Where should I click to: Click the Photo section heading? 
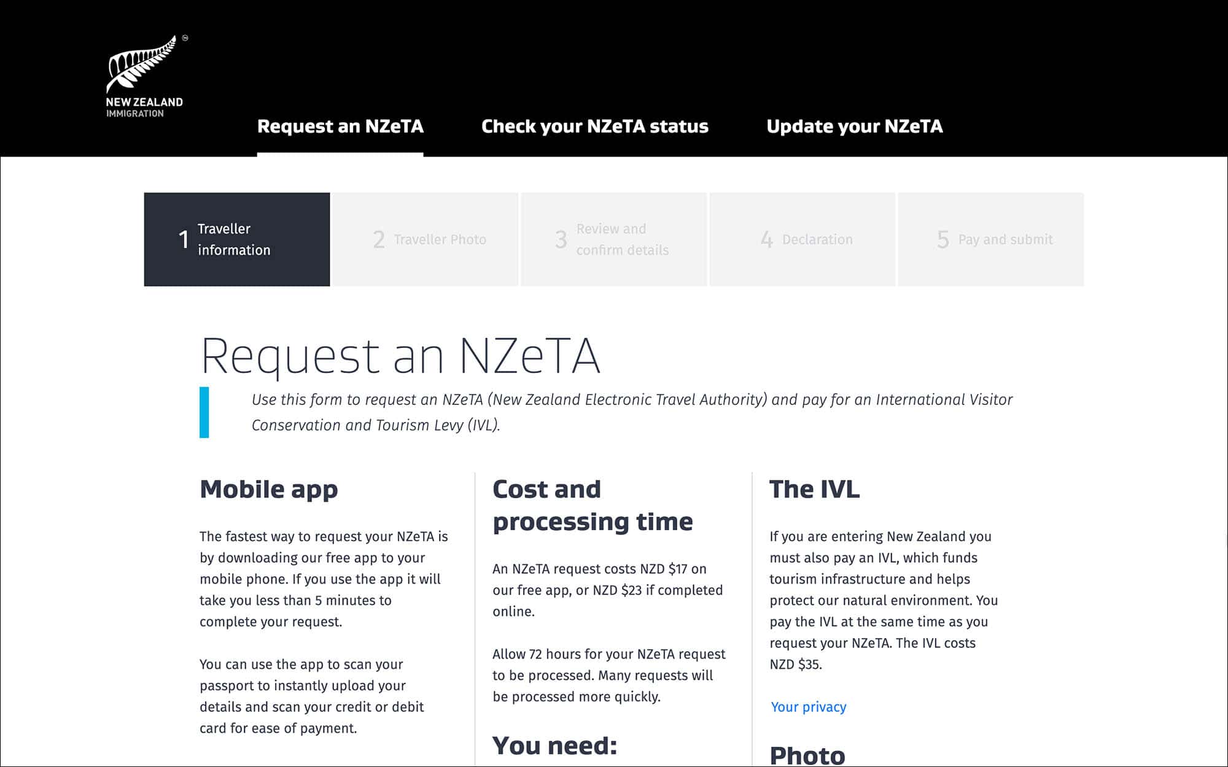click(x=809, y=755)
